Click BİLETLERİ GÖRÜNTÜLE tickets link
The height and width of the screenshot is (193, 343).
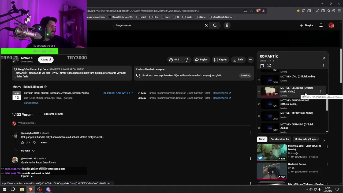point(118,93)
